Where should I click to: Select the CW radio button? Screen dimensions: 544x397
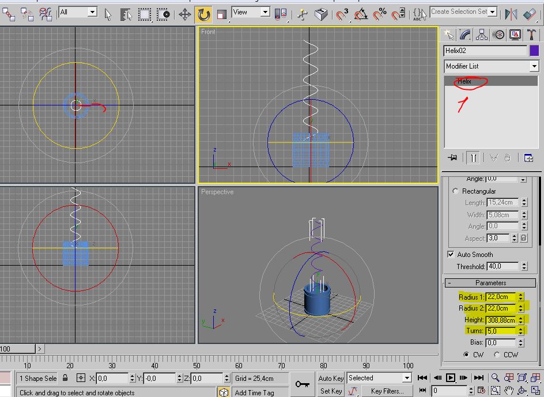click(466, 355)
